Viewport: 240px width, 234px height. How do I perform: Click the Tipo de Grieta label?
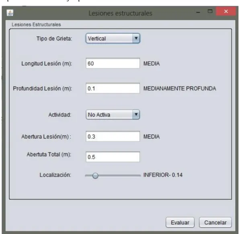[54, 39]
